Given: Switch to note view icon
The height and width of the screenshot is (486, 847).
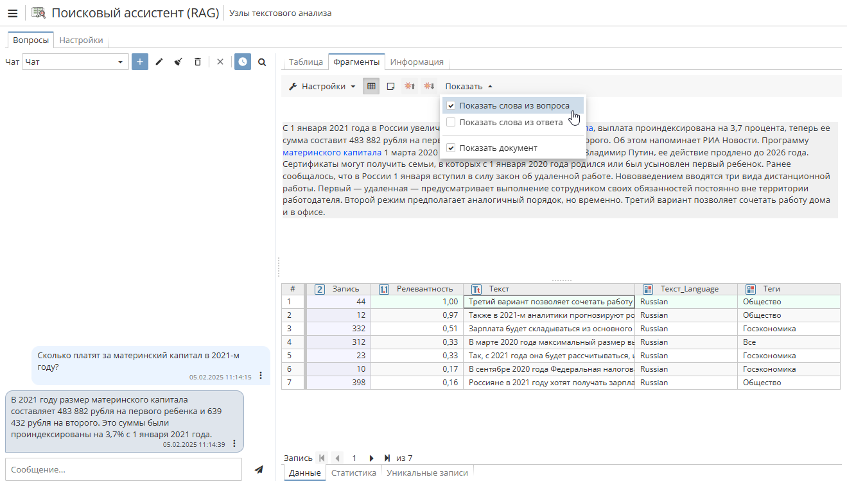Looking at the screenshot, I should click(x=390, y=86).
